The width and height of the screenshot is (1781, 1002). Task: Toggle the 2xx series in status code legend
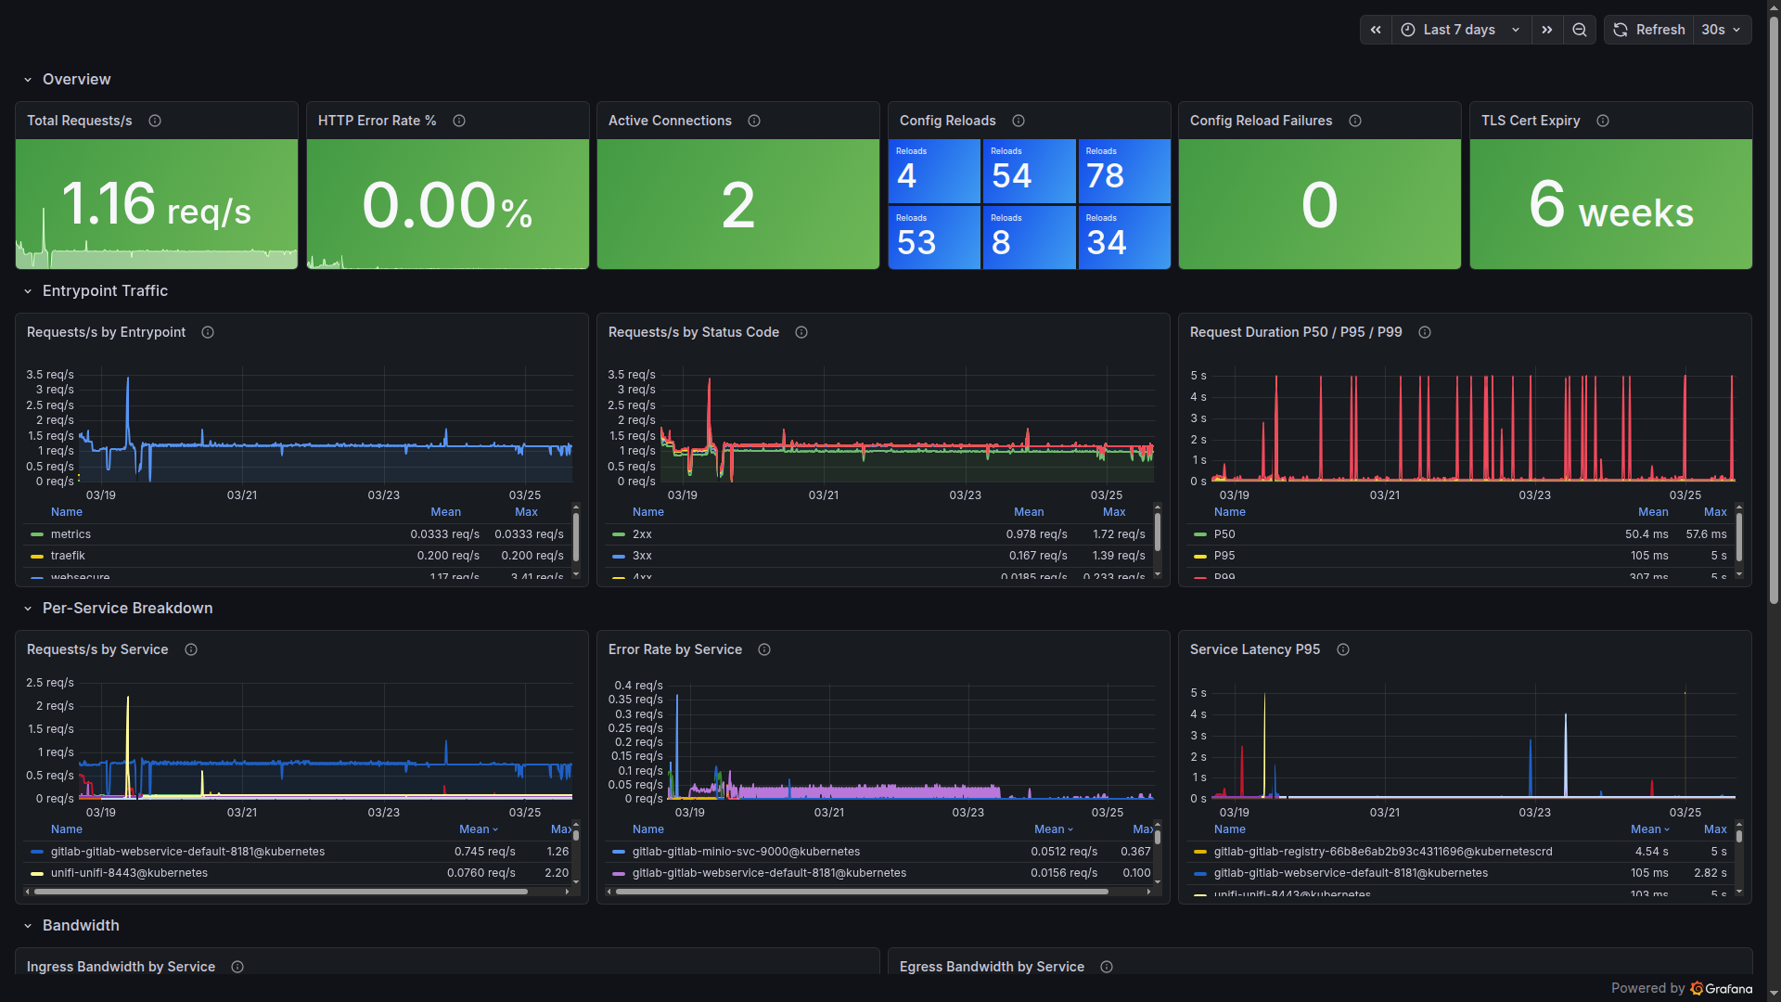(642, 534)
